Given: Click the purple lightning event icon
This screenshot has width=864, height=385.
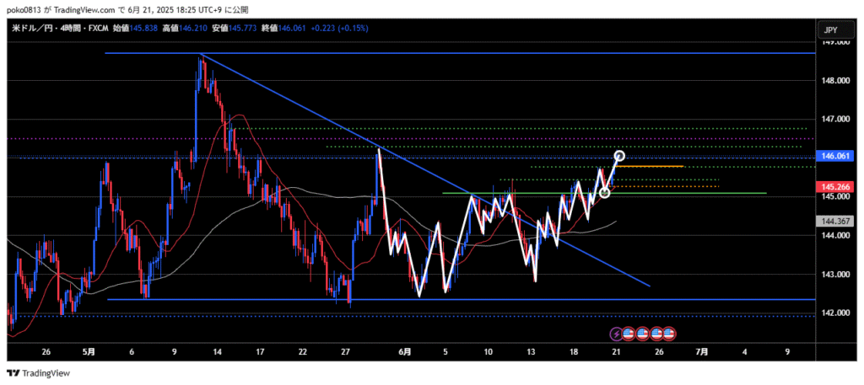Looking at the screenshot, I should (615, 334).
